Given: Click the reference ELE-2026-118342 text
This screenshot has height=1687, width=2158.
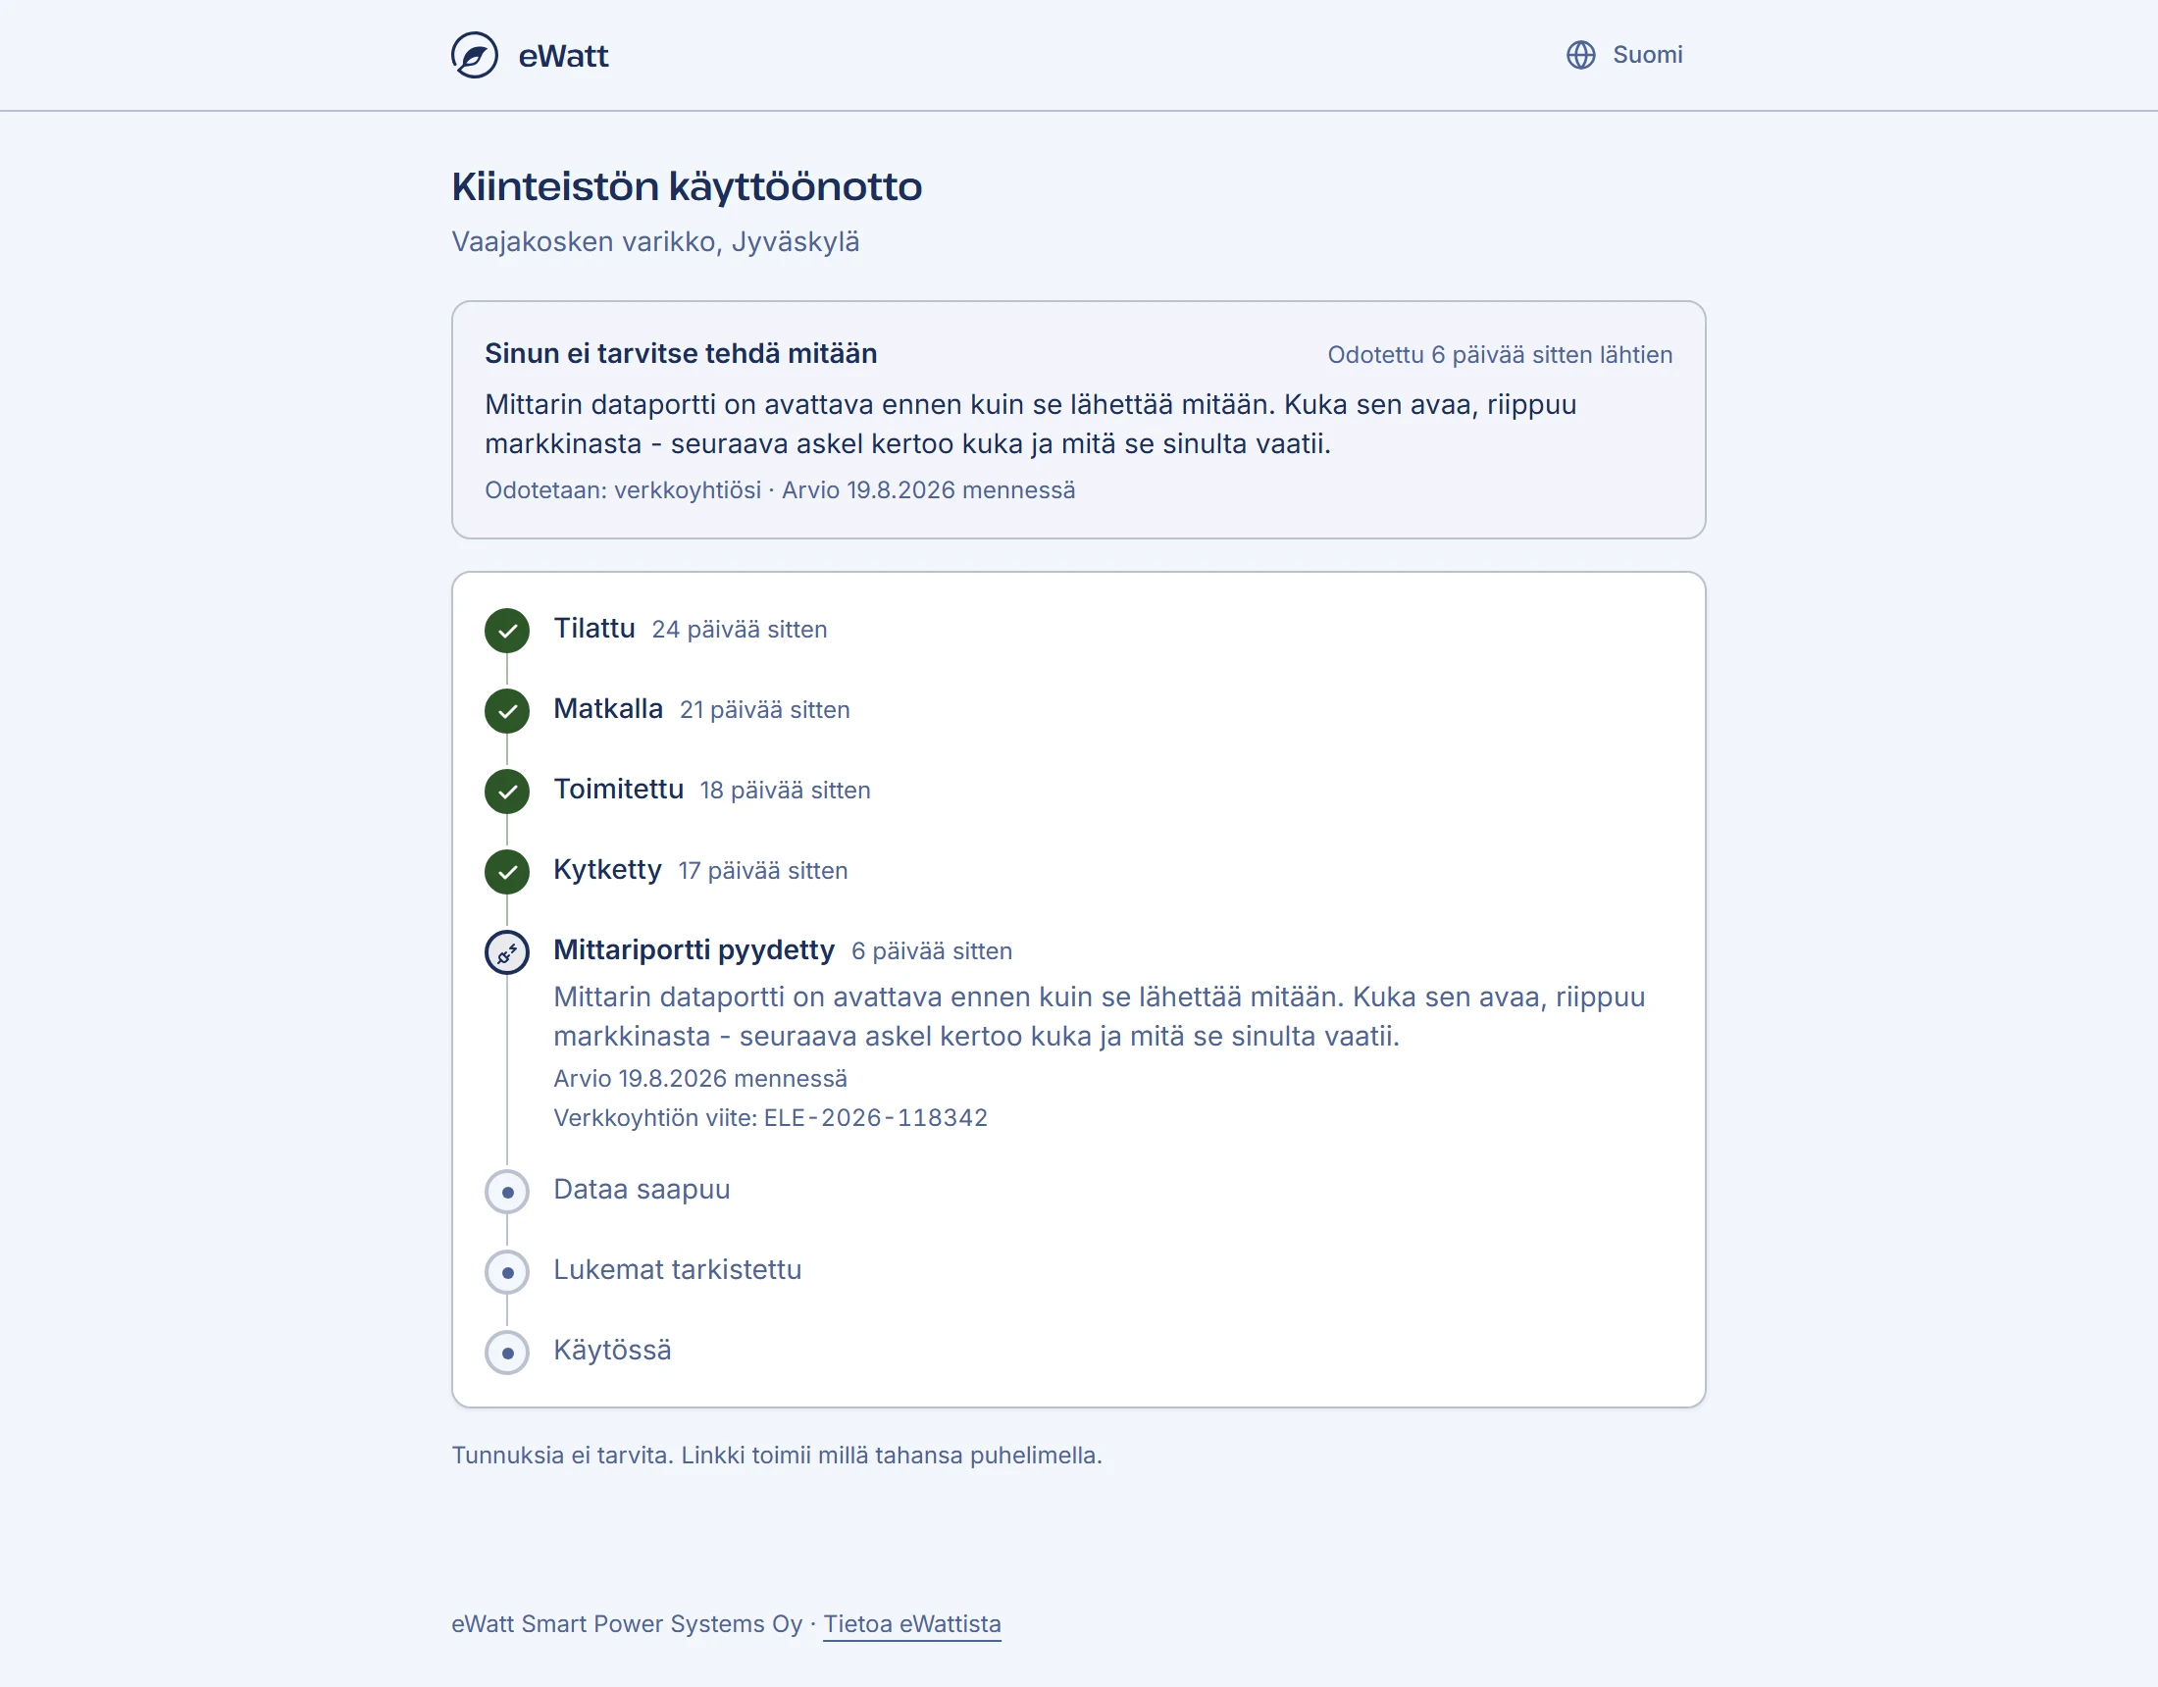Looking at the screenshot, I should click(x=875, y=1118).
